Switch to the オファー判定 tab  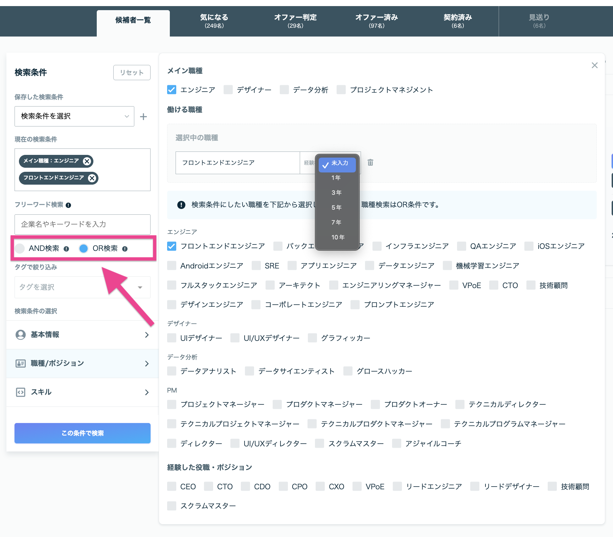click(295, 21)
